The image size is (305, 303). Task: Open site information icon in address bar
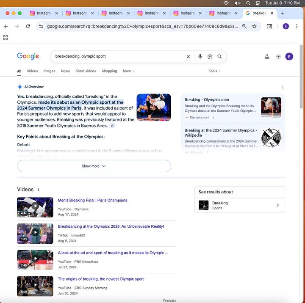click(41, 26)
